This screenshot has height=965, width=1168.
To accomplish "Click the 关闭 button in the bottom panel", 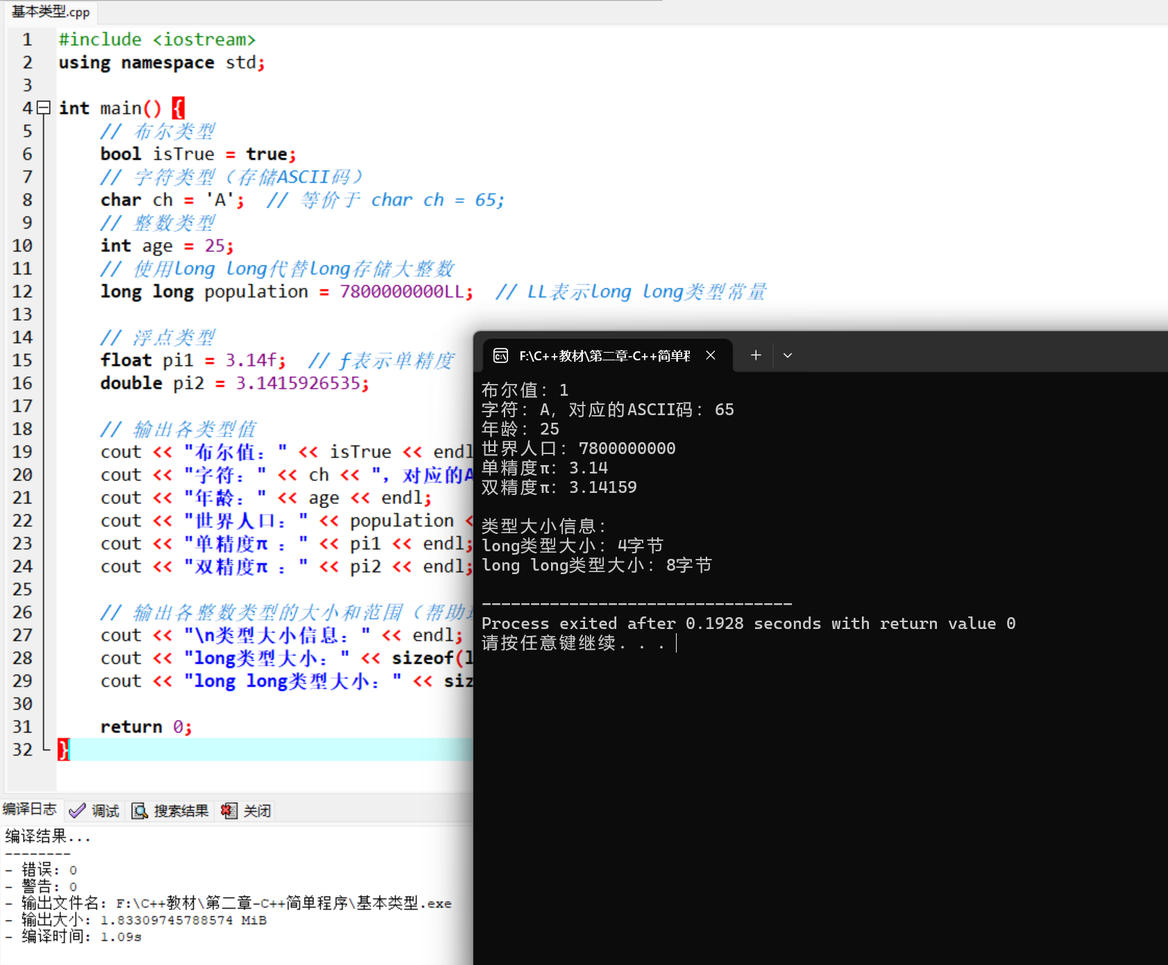I will coord(246,811).
